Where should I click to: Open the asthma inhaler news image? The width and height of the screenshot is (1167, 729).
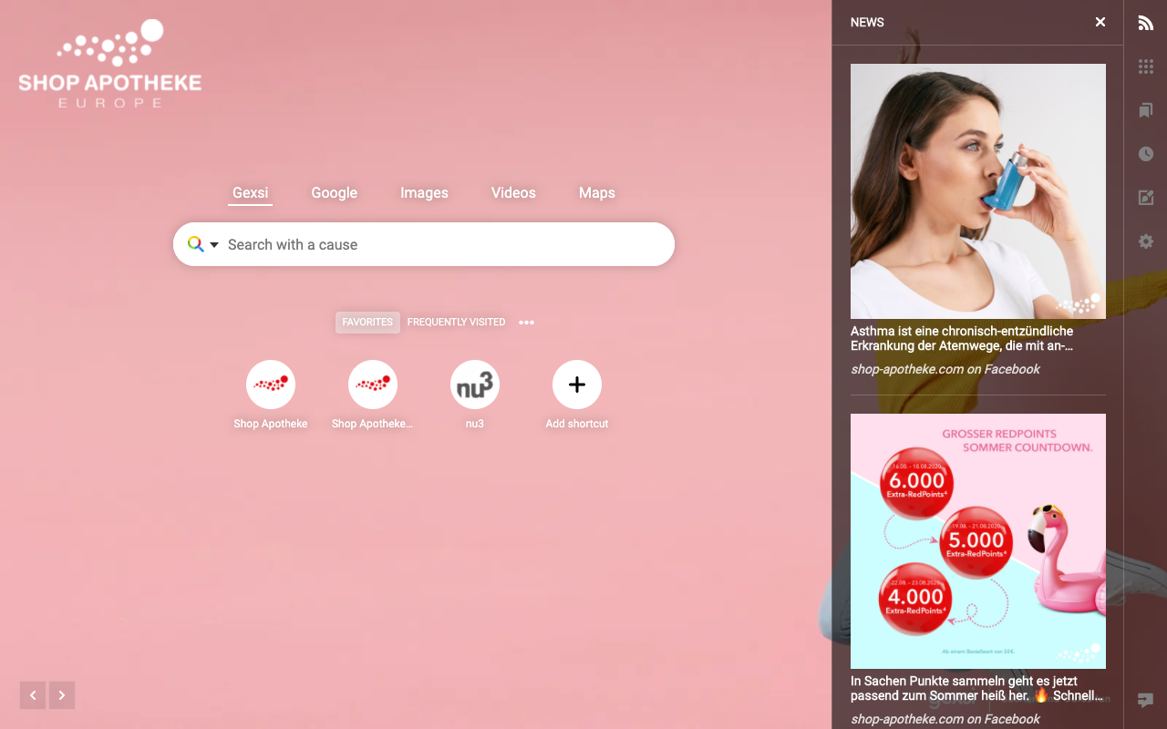tap(978, 191)
